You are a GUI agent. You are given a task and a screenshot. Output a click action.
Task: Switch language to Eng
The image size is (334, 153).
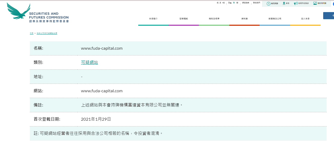[x=230, y=3]
